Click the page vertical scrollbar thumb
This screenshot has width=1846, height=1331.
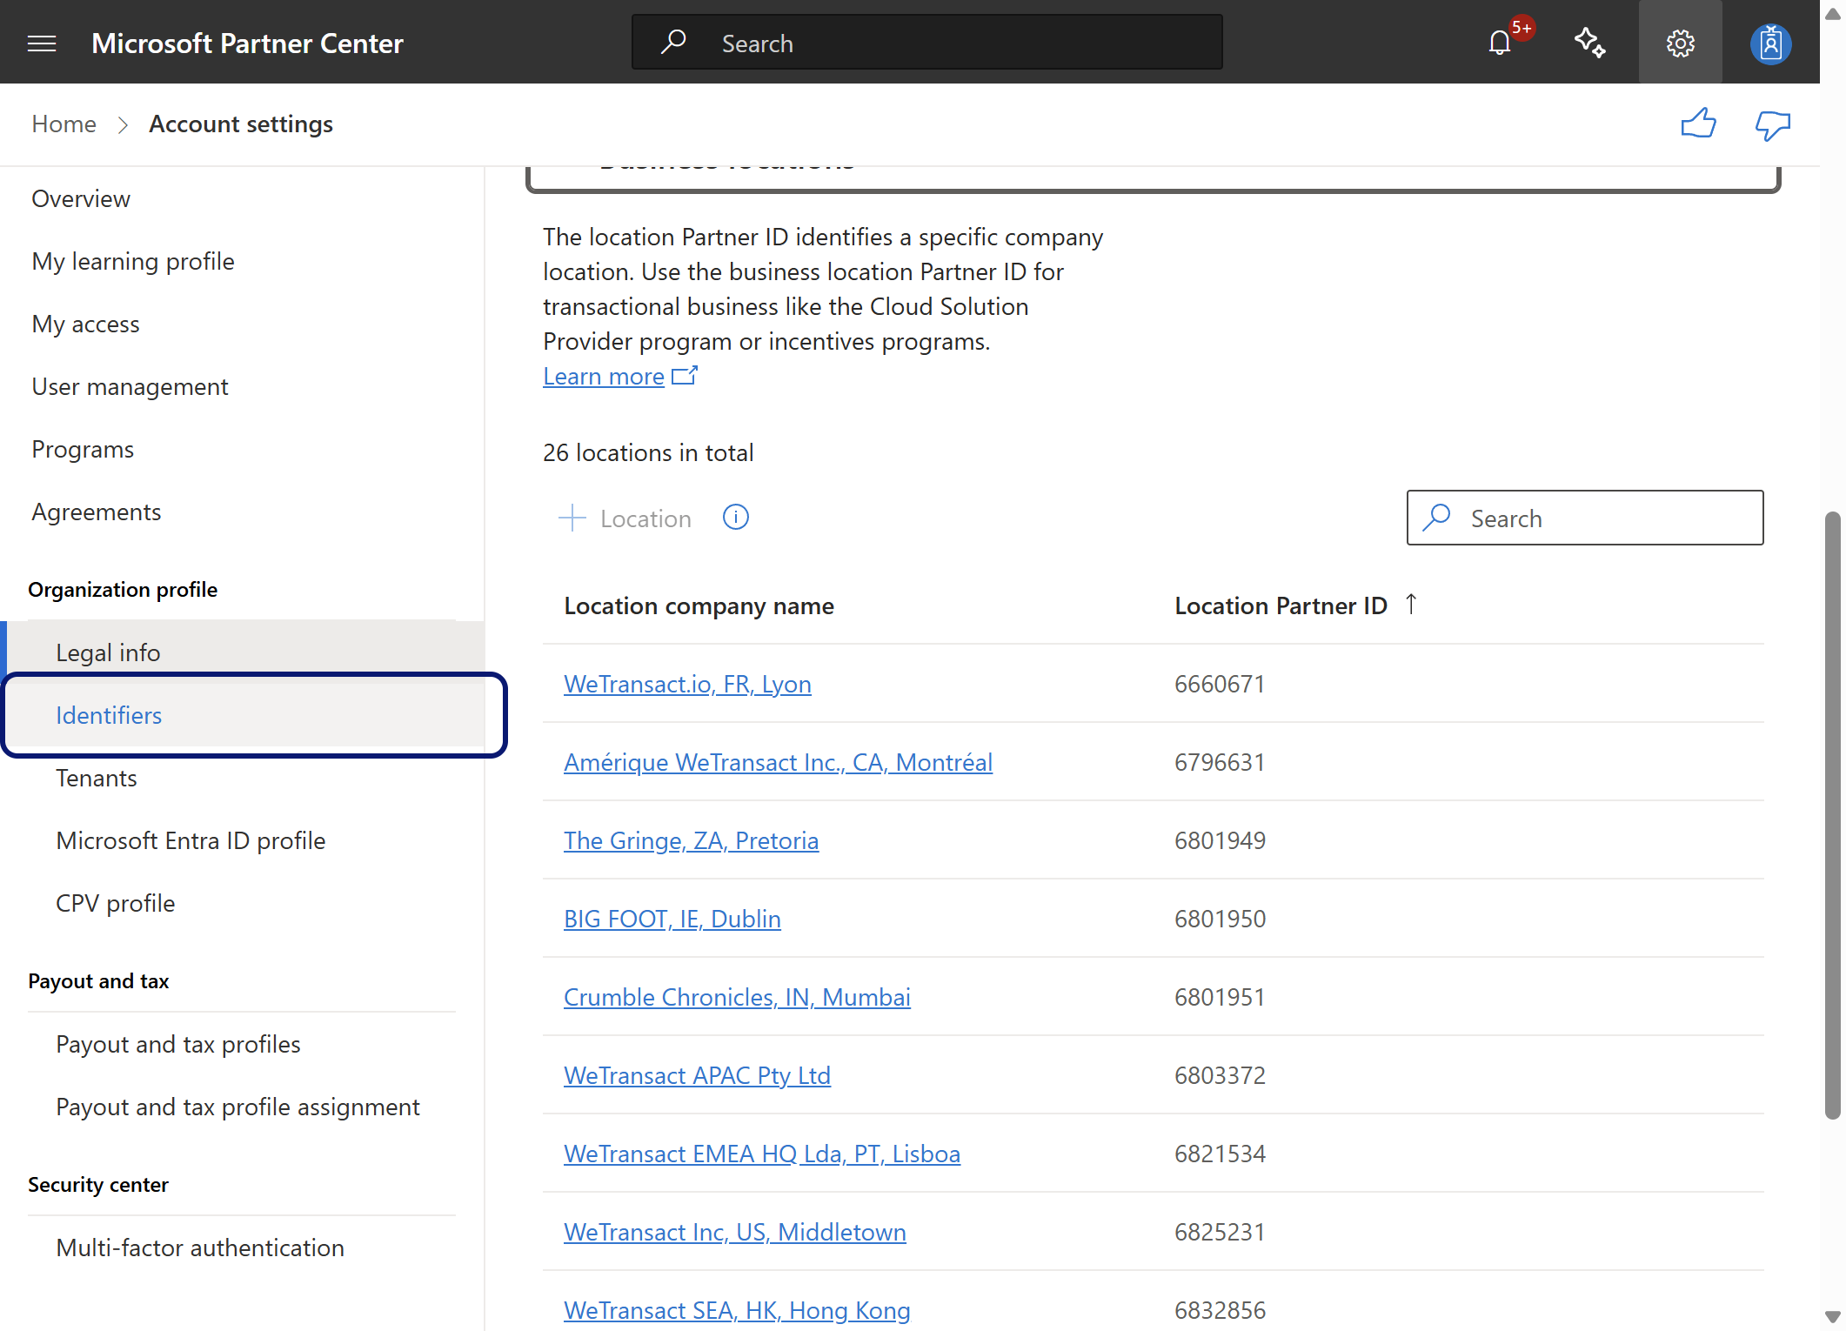(x=1832, y=815)
